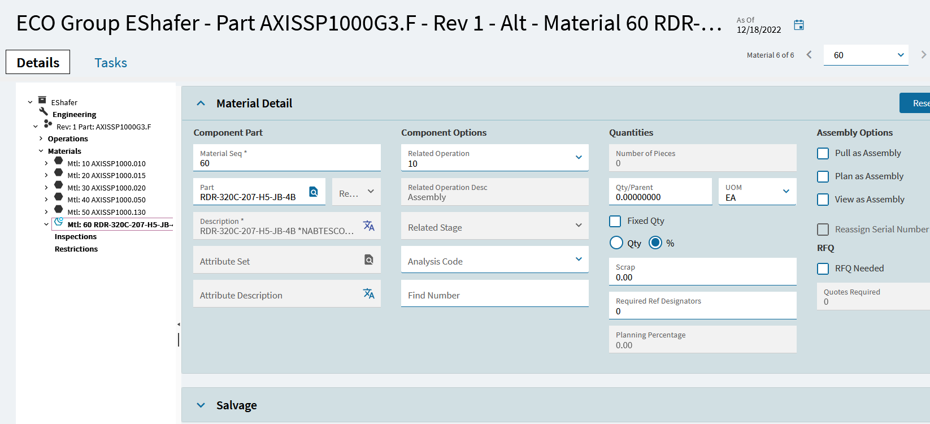Click the EShafer group archive icon
Screen dimensions: 930x424
[42, 100]
